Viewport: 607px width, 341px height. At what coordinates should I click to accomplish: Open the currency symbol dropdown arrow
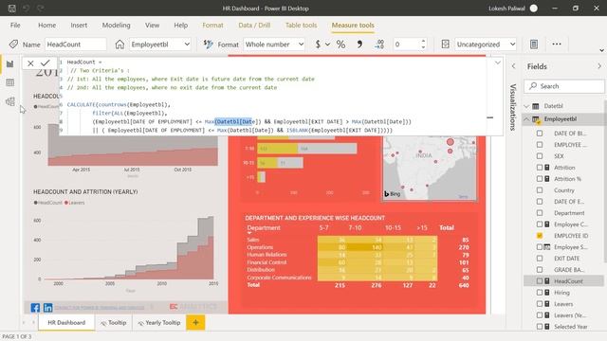(327, 45)
